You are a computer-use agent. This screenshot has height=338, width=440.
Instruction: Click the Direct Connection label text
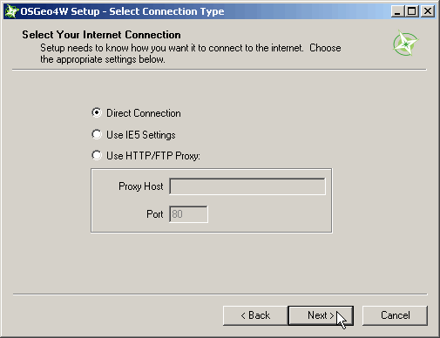pyautogui.click(x=144, y=113)
